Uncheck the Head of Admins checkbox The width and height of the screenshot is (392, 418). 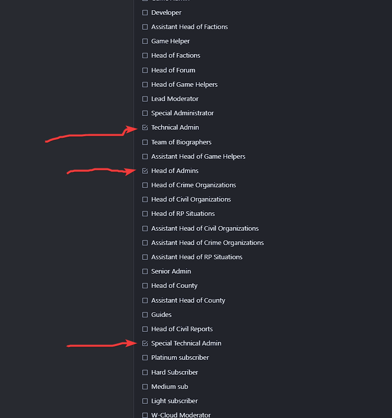[x=145, y=171]
